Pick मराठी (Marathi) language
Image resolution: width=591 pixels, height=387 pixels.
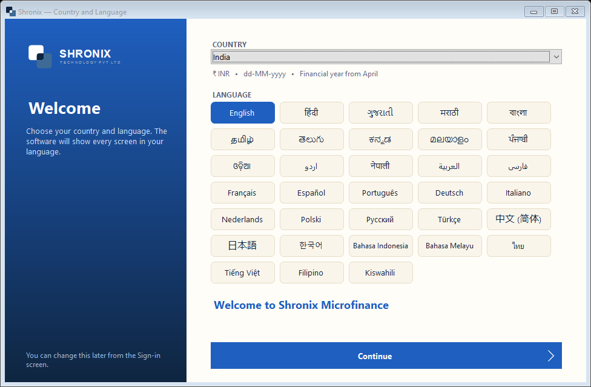point(450,113)
